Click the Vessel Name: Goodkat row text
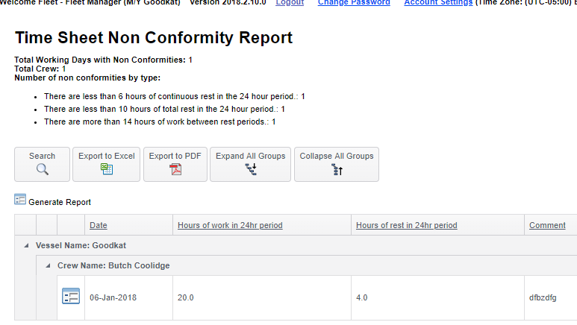577x325 pixels. (x=81, y=245)
